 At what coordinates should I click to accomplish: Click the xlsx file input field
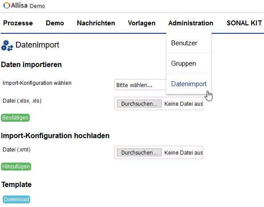click(x=159, y=103)
